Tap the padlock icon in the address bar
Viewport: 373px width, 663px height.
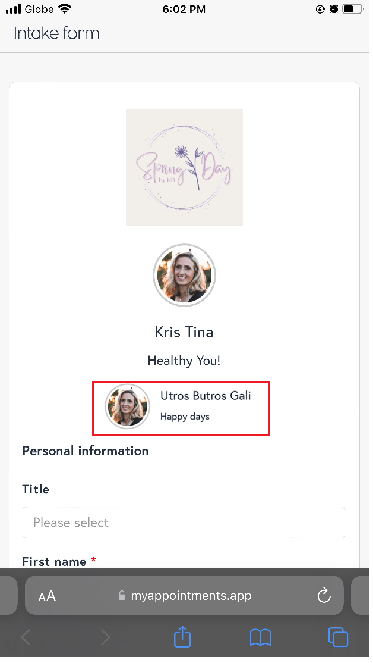[x=122, y=596]
